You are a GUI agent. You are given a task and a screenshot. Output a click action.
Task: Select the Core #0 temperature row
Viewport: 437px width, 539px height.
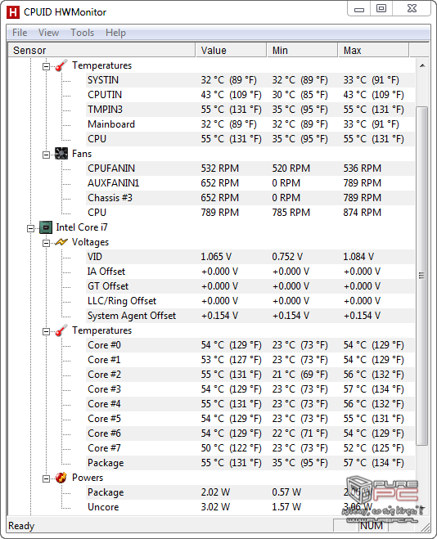250,345
